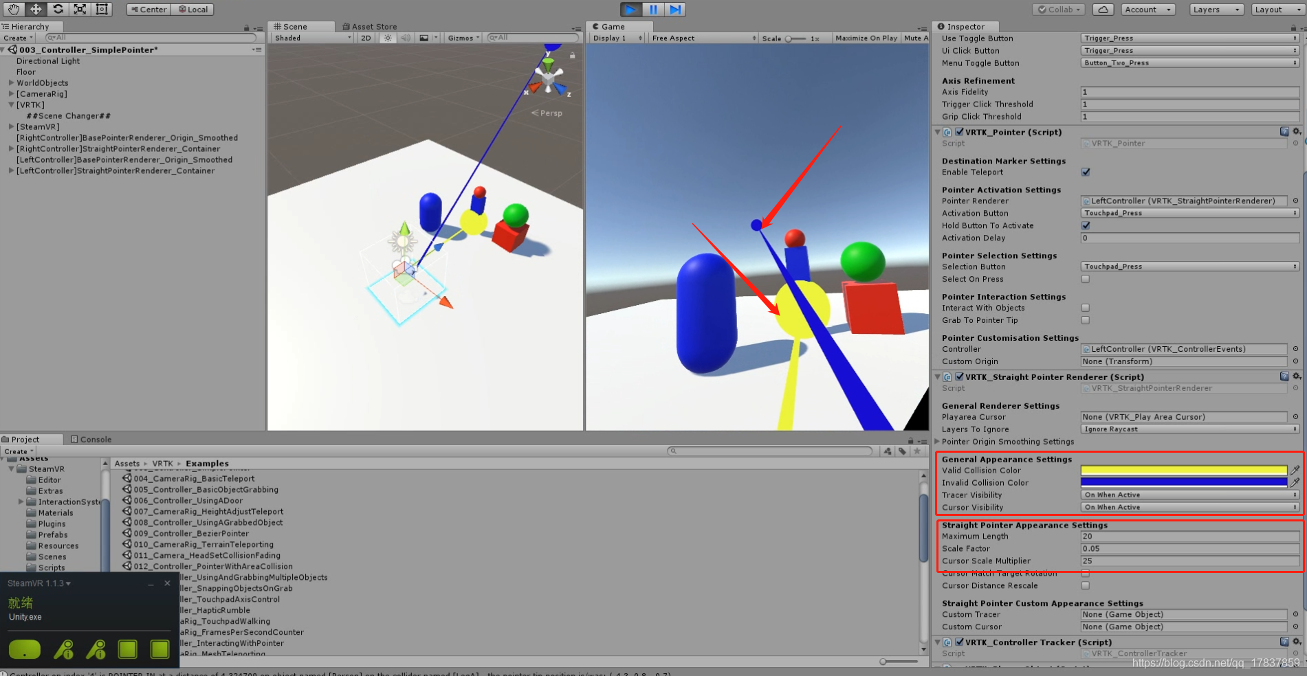
Task: Disable the Enable Teleport checkbox
Action: [1085, 172]
